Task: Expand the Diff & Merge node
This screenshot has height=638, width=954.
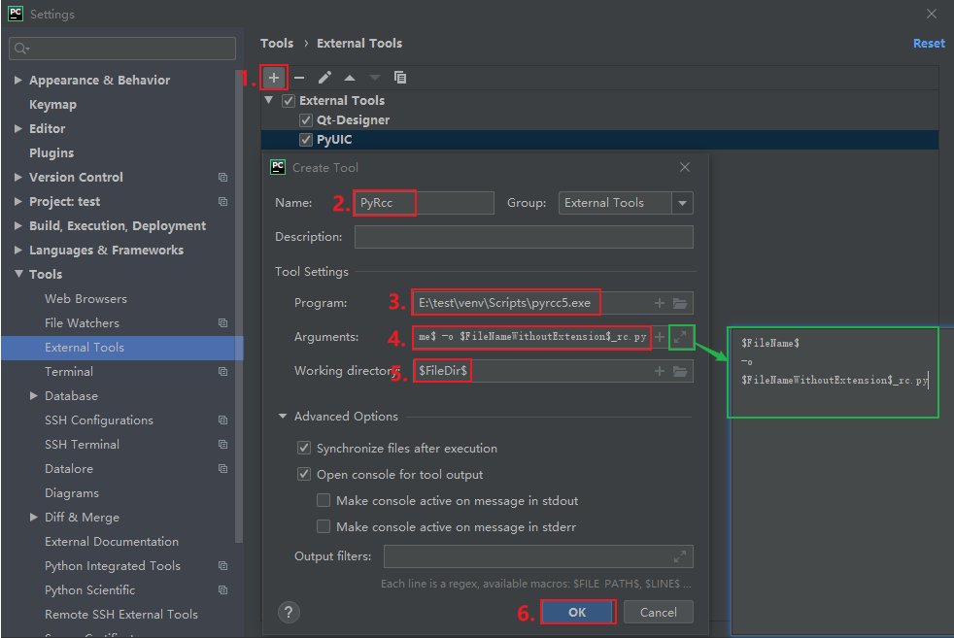Action: (33, 518)
